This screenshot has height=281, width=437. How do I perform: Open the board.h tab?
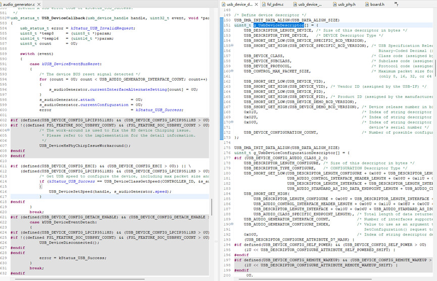[375, 5]
